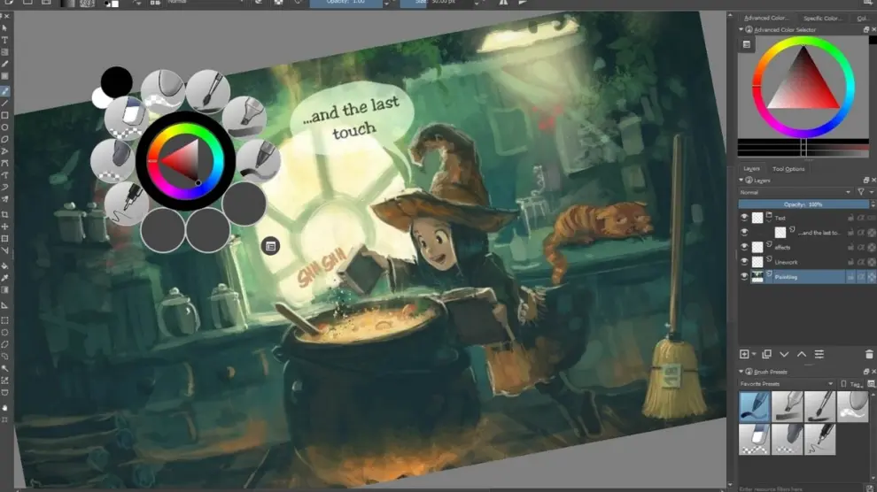Toggle visibility of the Linework layer
Screen dimensions: 877x492
click(744, 262)
